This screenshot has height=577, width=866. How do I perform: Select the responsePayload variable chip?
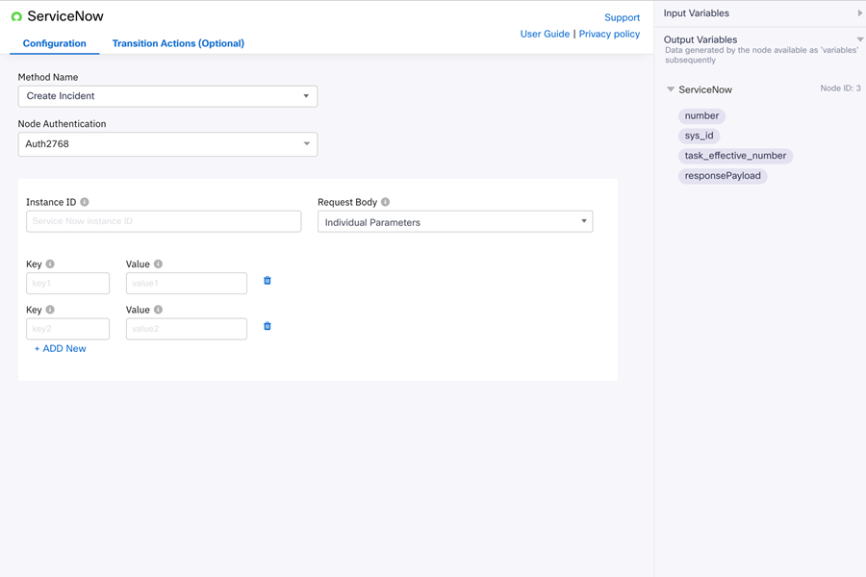pos(723,176)
